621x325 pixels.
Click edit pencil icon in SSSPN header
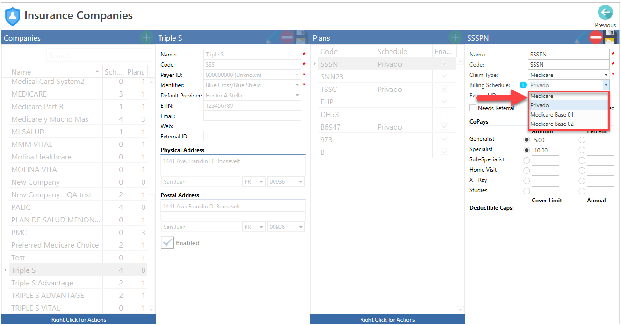click(581, 38)
